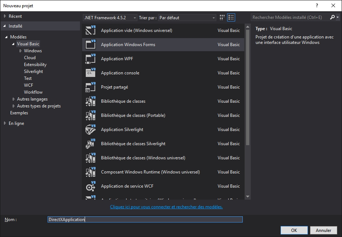
Task: Expand the En ligne section
Action: [x=5, y=123]
